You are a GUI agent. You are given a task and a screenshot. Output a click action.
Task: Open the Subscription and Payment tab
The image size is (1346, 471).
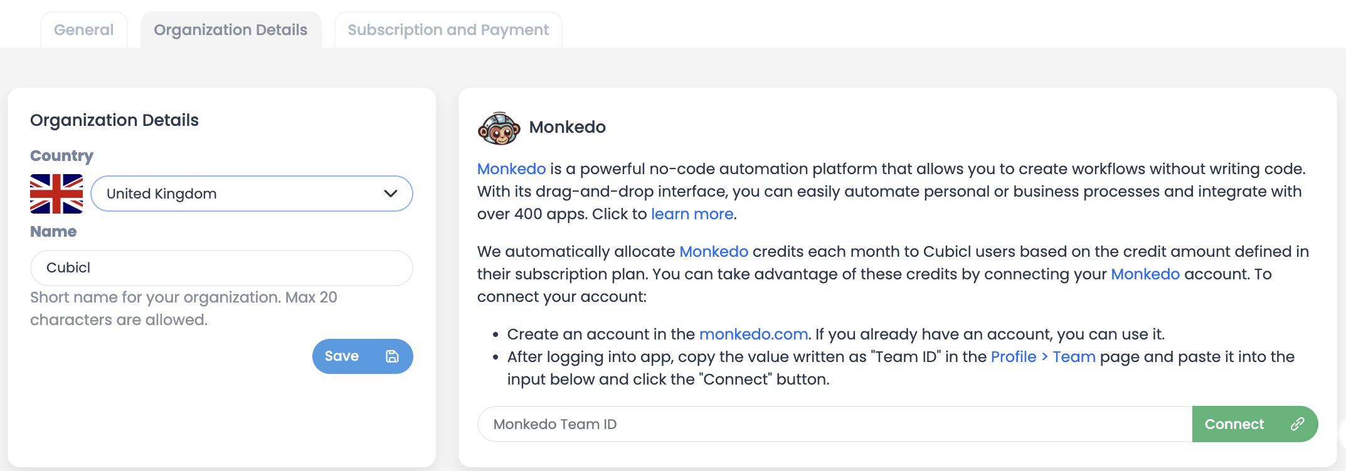448,30
